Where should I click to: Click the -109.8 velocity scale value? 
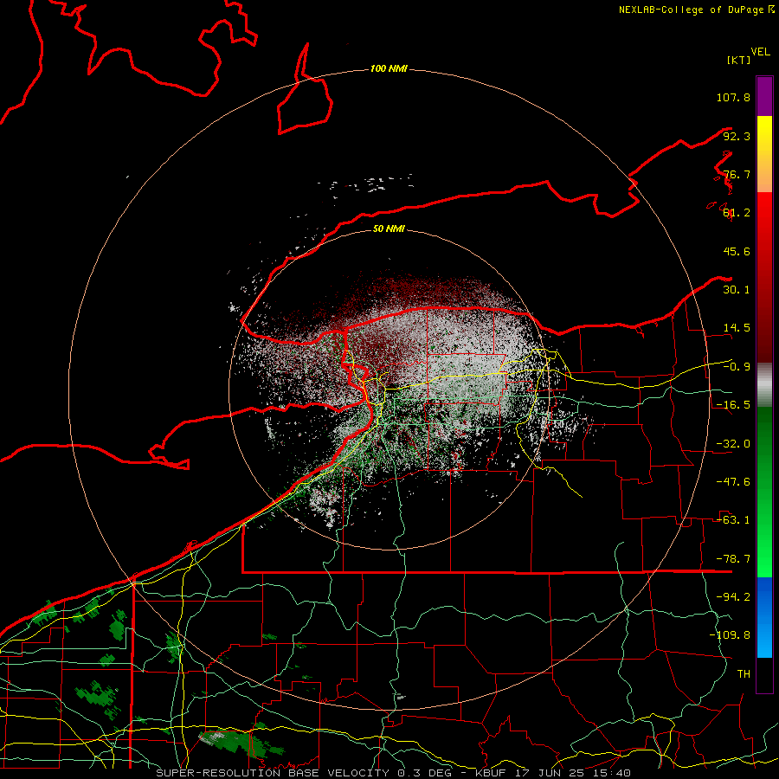730,635
